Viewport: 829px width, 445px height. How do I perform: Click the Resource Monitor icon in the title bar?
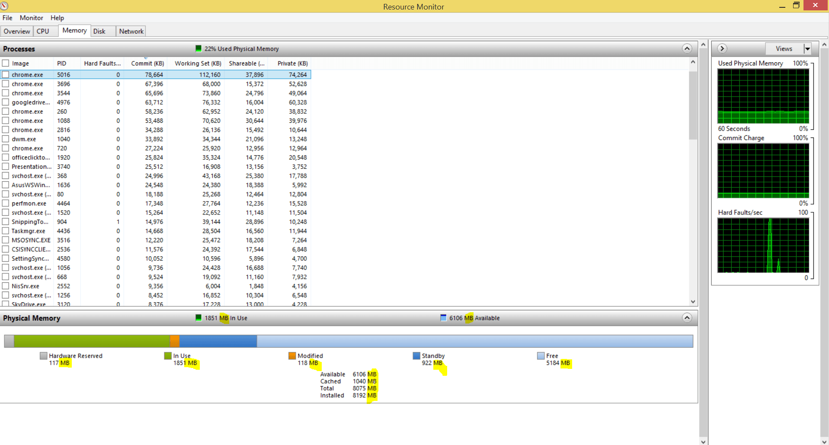[x=5, y=6]
